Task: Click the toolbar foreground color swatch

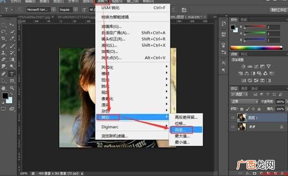Action: click(x=5, y=96)
